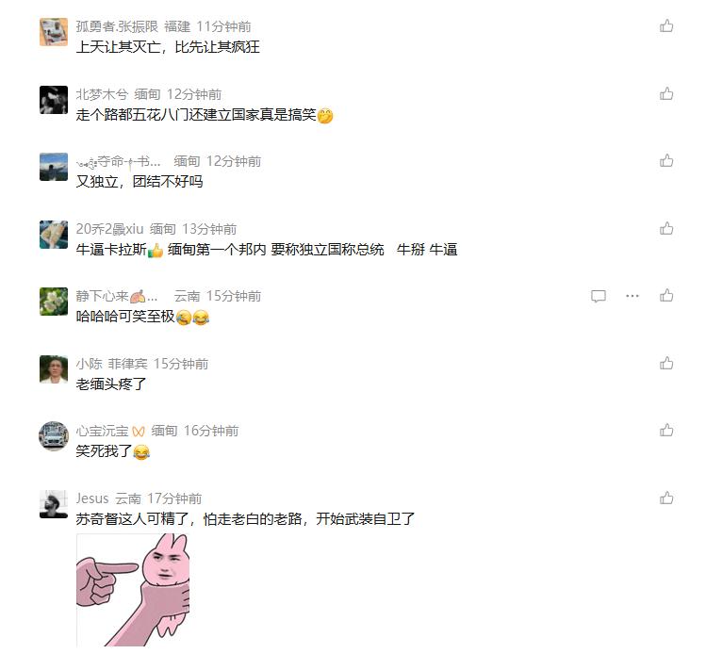722x670 pixels.
Task: Like 北梦木兮's comment about 五花八门
Action: [x=666, y=94]
